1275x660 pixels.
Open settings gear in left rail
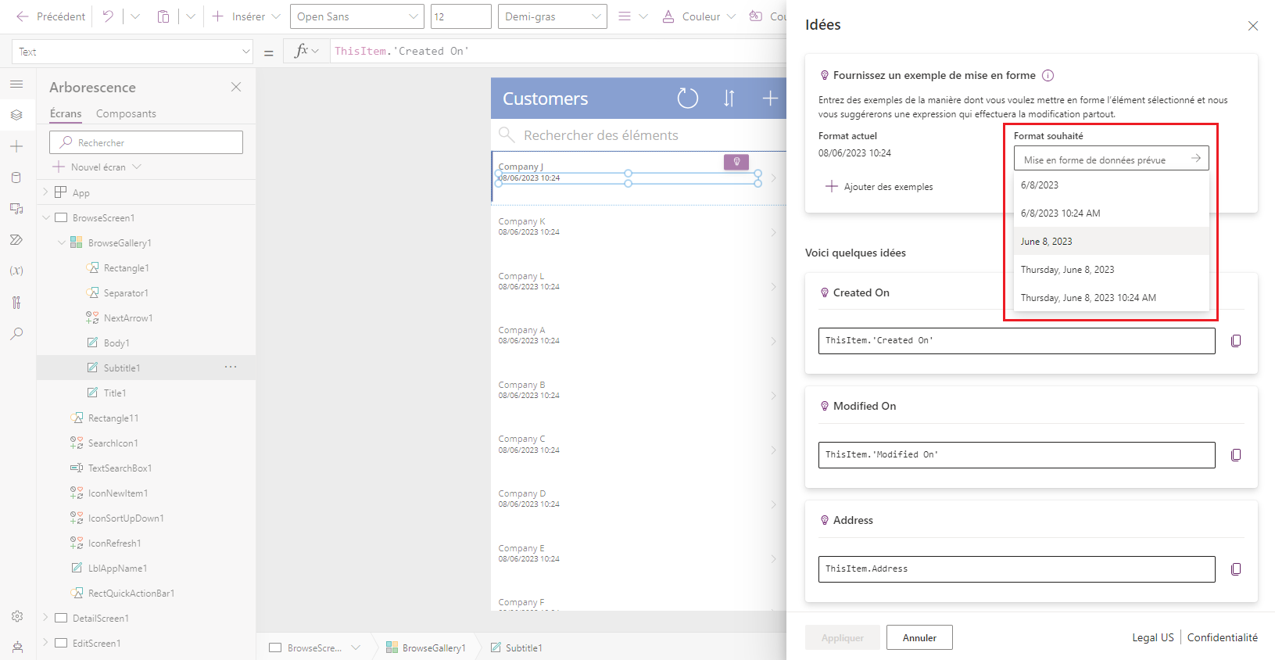click(17, 616)
